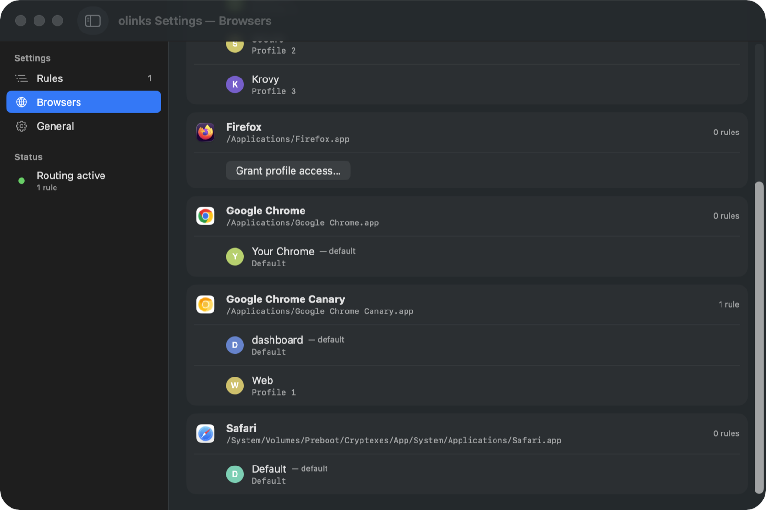Click the Google Chrome browser title
This screenshot has width=766, height=510.
click(266, 211)
